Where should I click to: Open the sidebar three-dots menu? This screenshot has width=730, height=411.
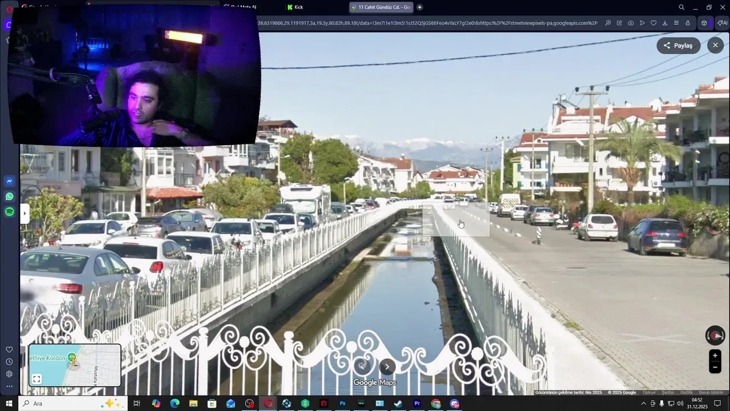tap(9, 386)
